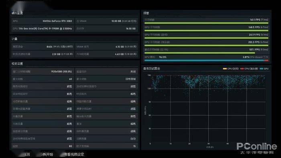This screenshot has width=281, height=158.
Task: Click the 摘要 summary section header
Action: (x=146, y=13)
